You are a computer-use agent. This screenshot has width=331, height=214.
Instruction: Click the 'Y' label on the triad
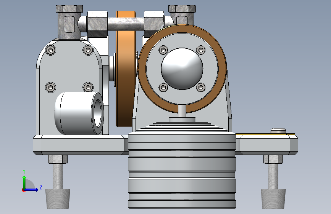pos(24,171)
